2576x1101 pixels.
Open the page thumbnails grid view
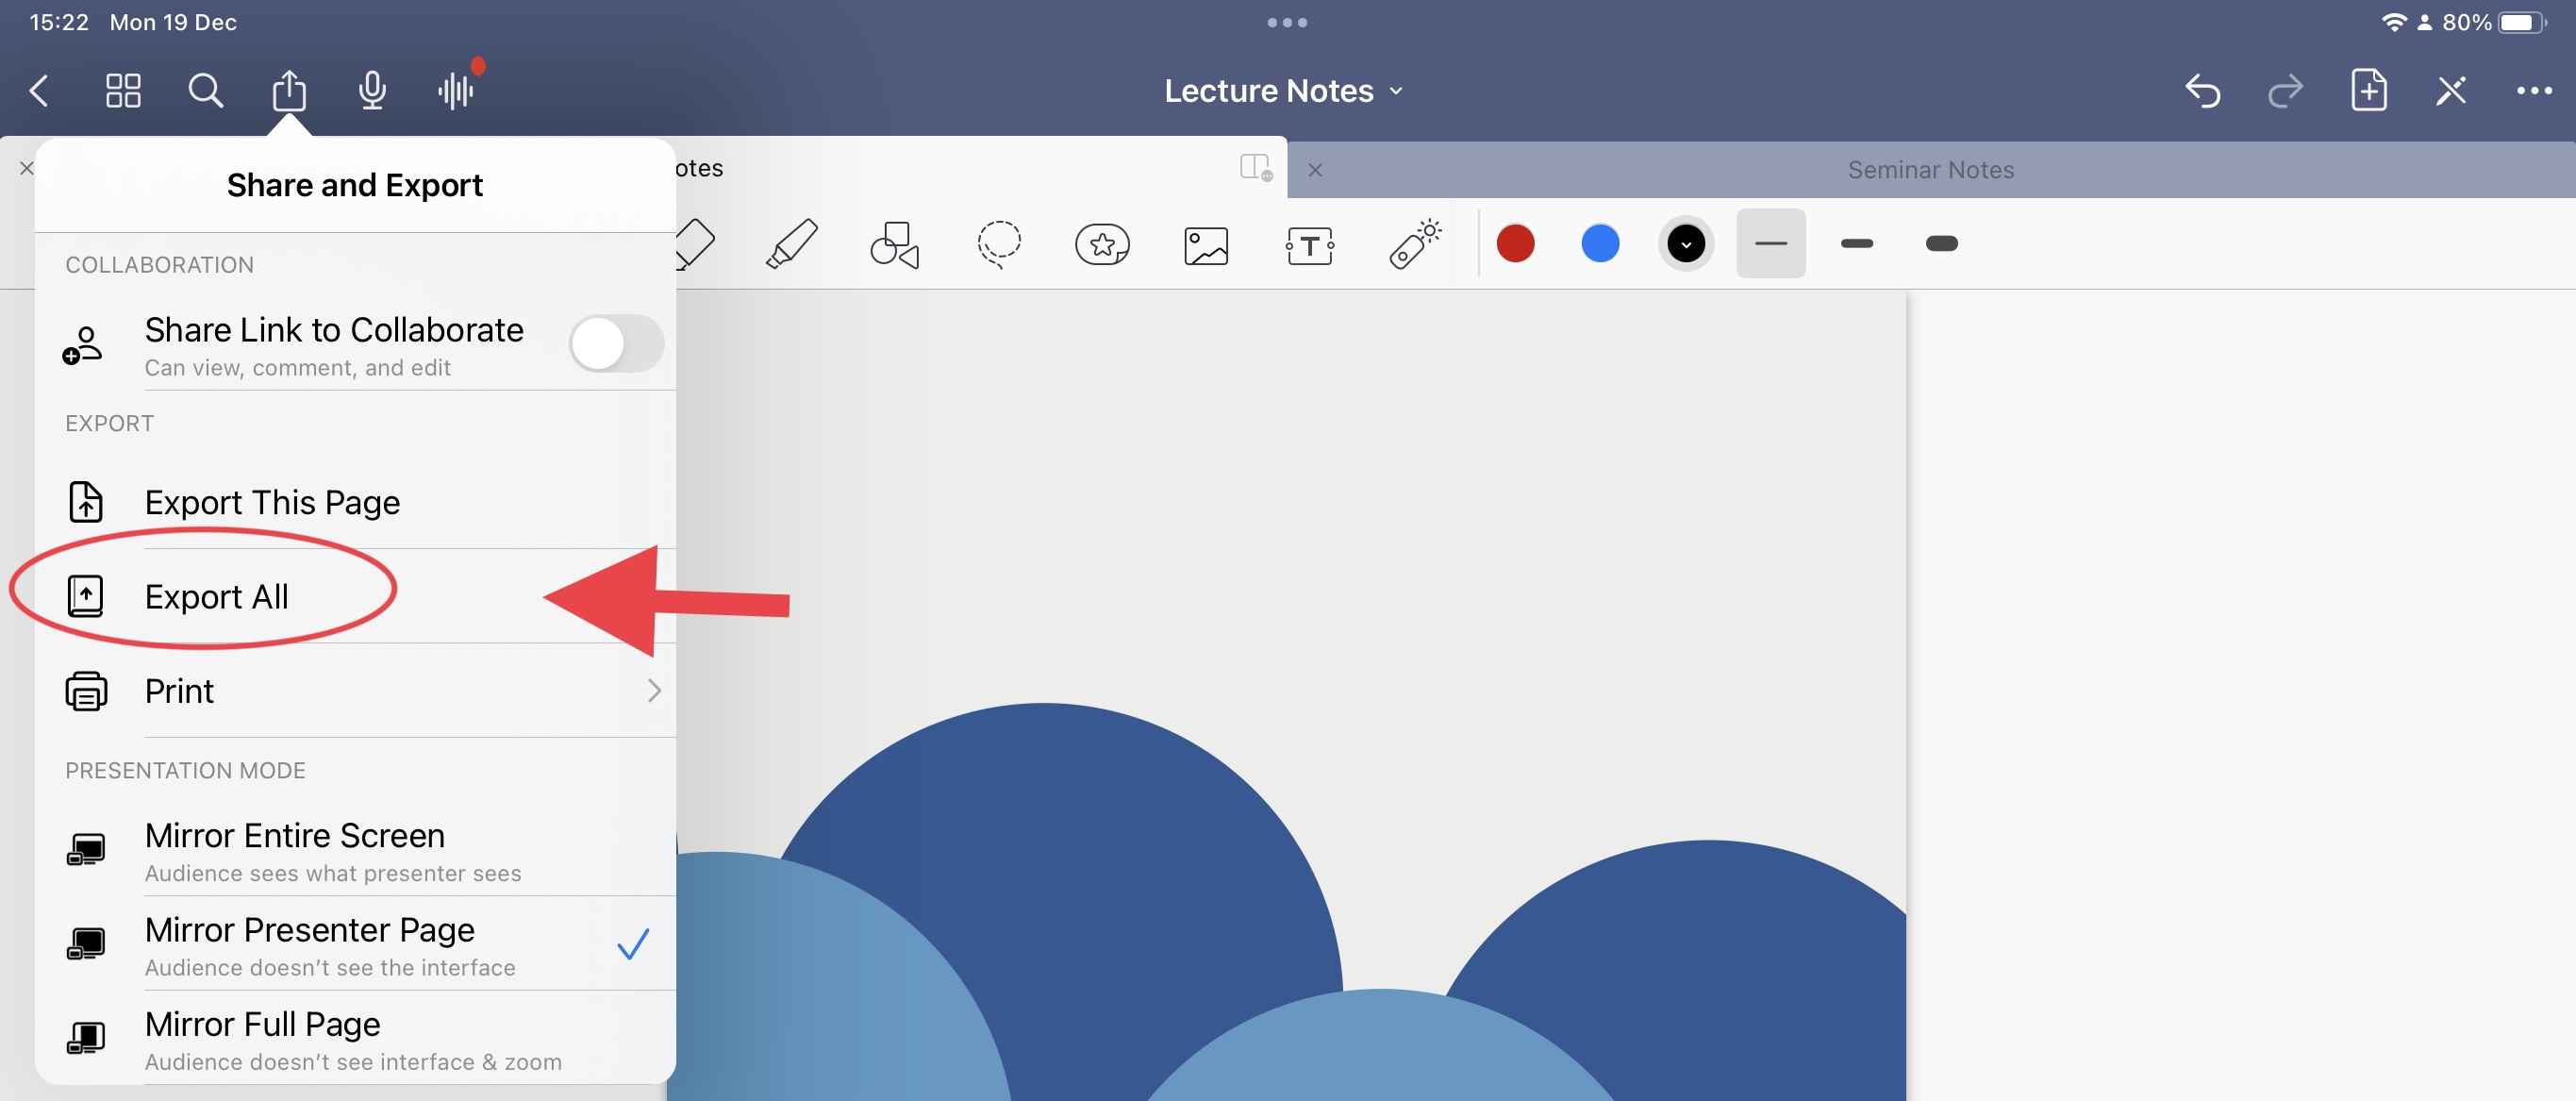[123, 90]
